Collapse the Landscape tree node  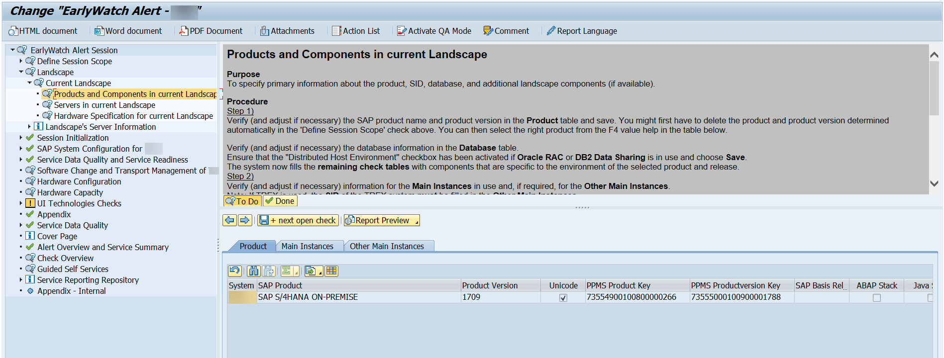pos(21,72)
